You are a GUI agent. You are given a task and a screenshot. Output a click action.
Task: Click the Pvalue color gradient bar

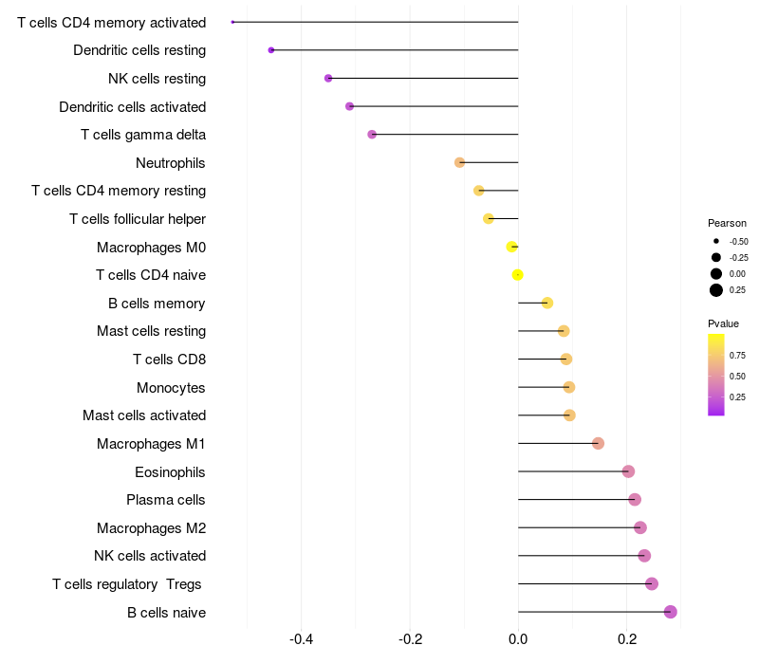pos(716,375)
